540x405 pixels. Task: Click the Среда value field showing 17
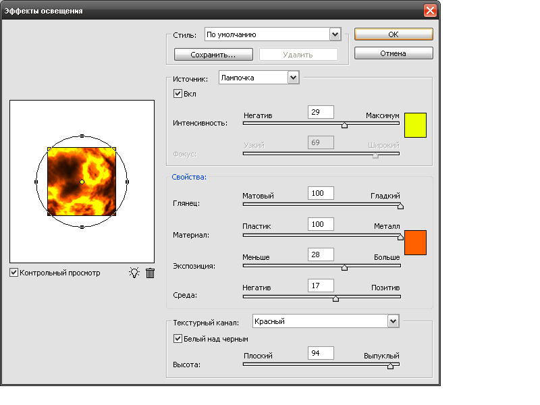321,286
